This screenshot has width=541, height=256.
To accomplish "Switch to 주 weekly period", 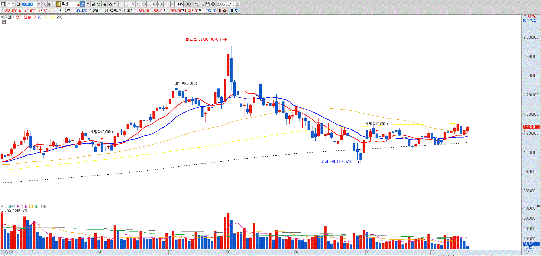I will 88,4.
